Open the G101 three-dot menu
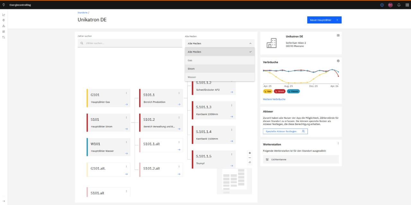Viewport: 411px width, 205px height. pyautogui.click(x=126, y=93)
